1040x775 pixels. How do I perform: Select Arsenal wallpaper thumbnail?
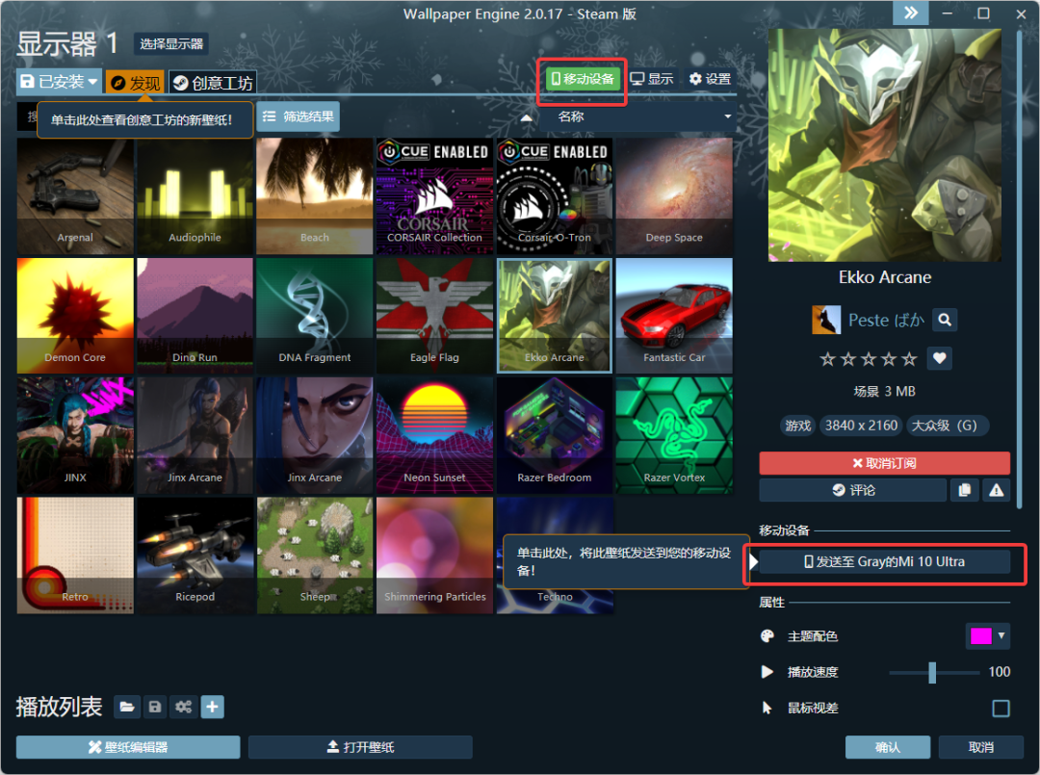click(x=75, y=196)
